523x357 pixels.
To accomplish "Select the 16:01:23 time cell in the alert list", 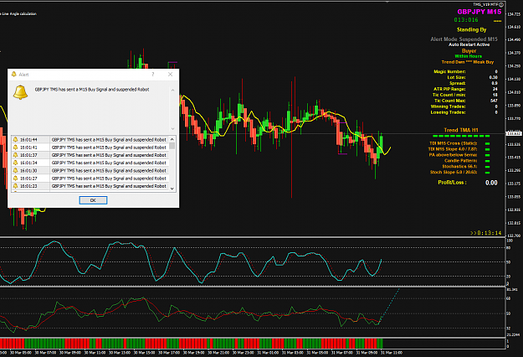I will coord(28,186).
